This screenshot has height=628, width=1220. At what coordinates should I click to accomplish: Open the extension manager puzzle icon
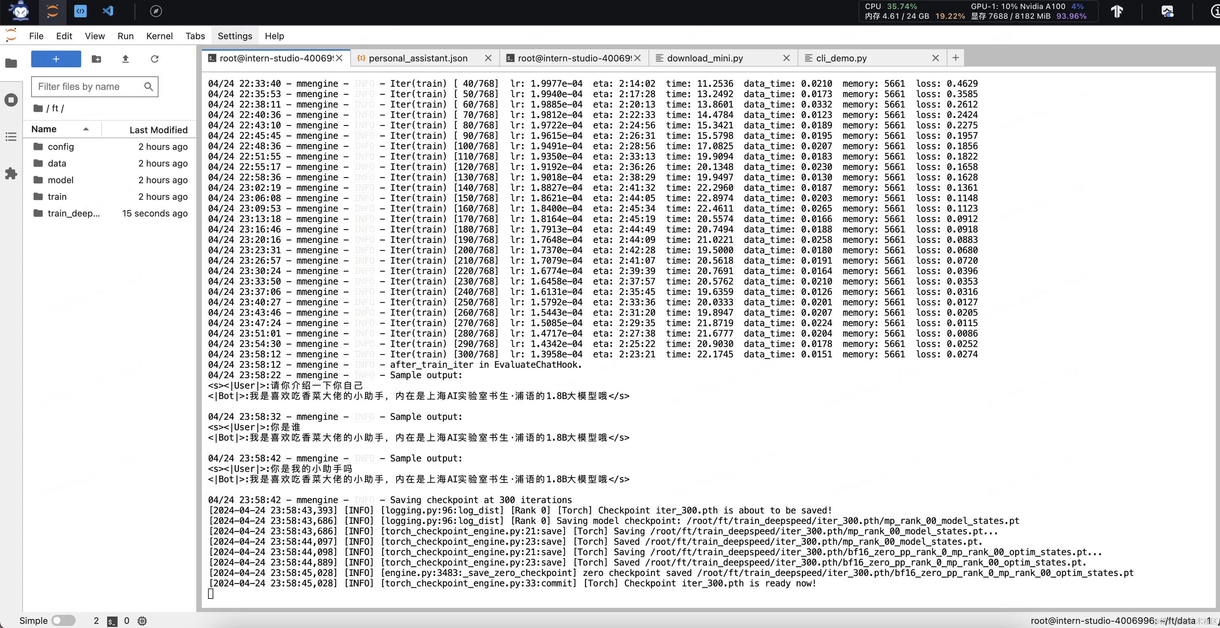pyautogui.click(x=11, y=174)
